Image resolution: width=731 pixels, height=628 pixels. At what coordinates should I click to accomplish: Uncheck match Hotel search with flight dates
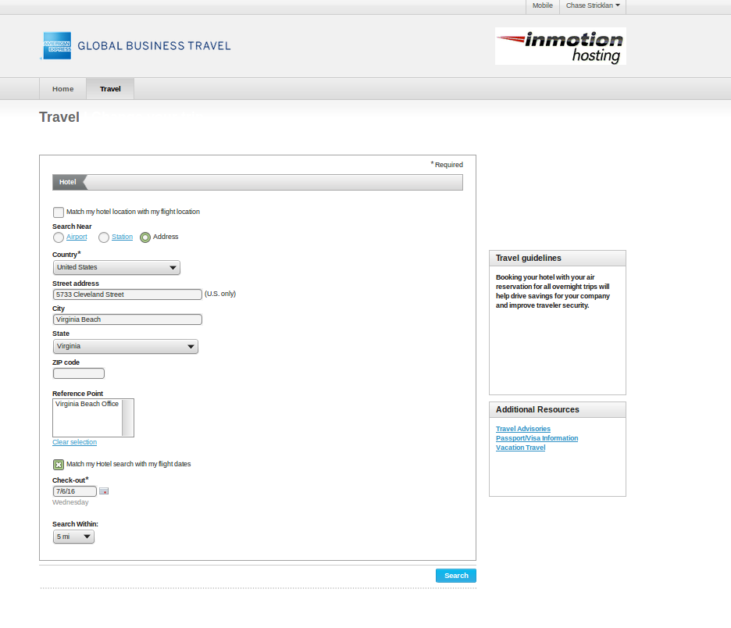click(59, 464)
